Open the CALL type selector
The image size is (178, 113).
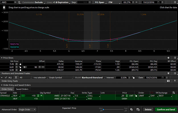point(94,96)
